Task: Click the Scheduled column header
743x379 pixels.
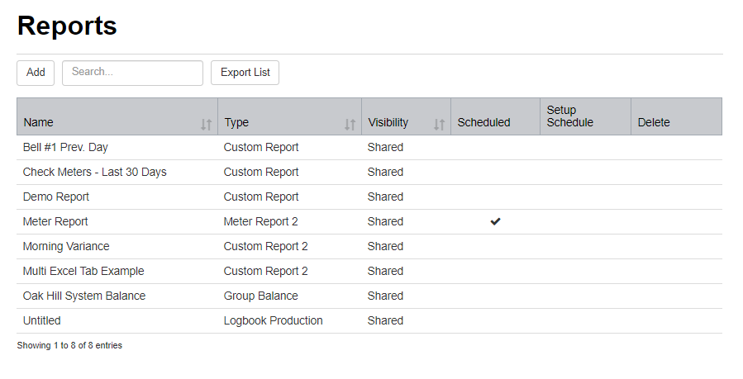Action: point(483,122)
